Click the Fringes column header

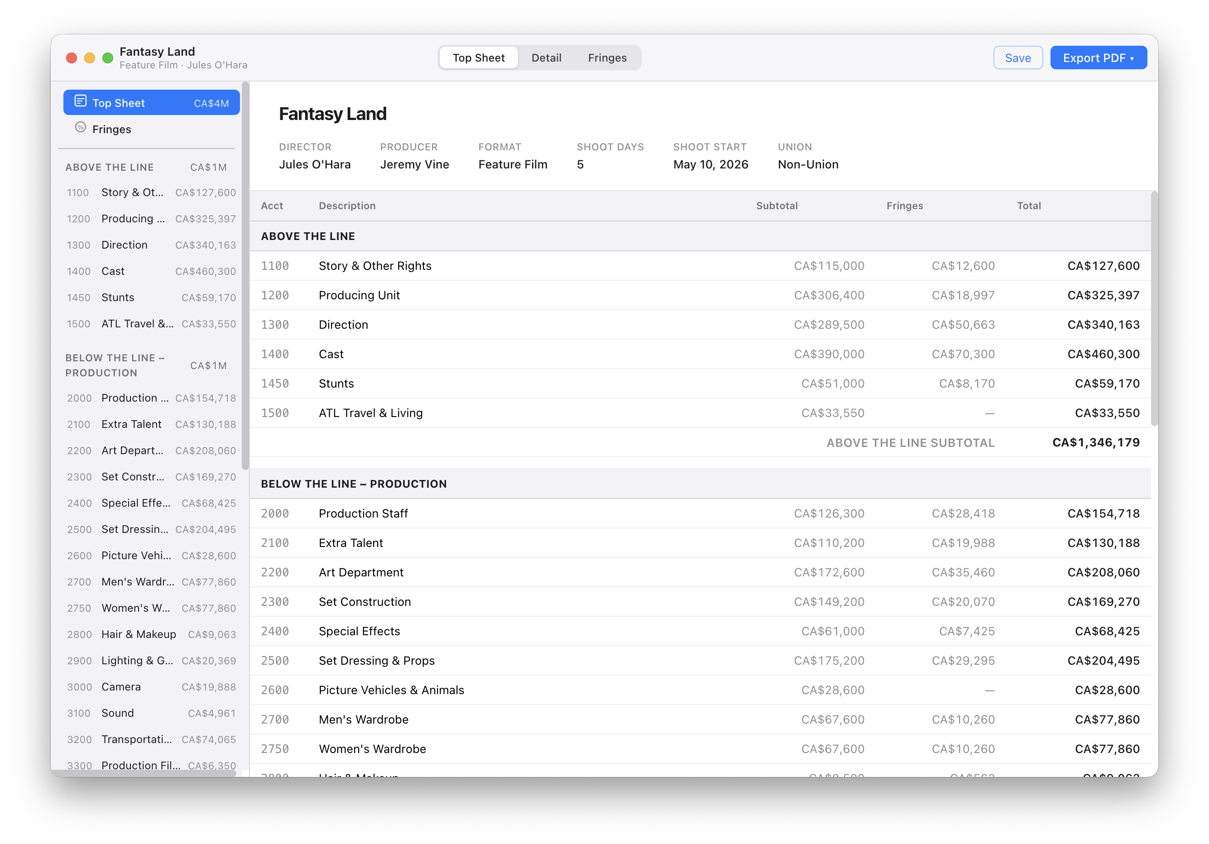(x=905, y=206)
